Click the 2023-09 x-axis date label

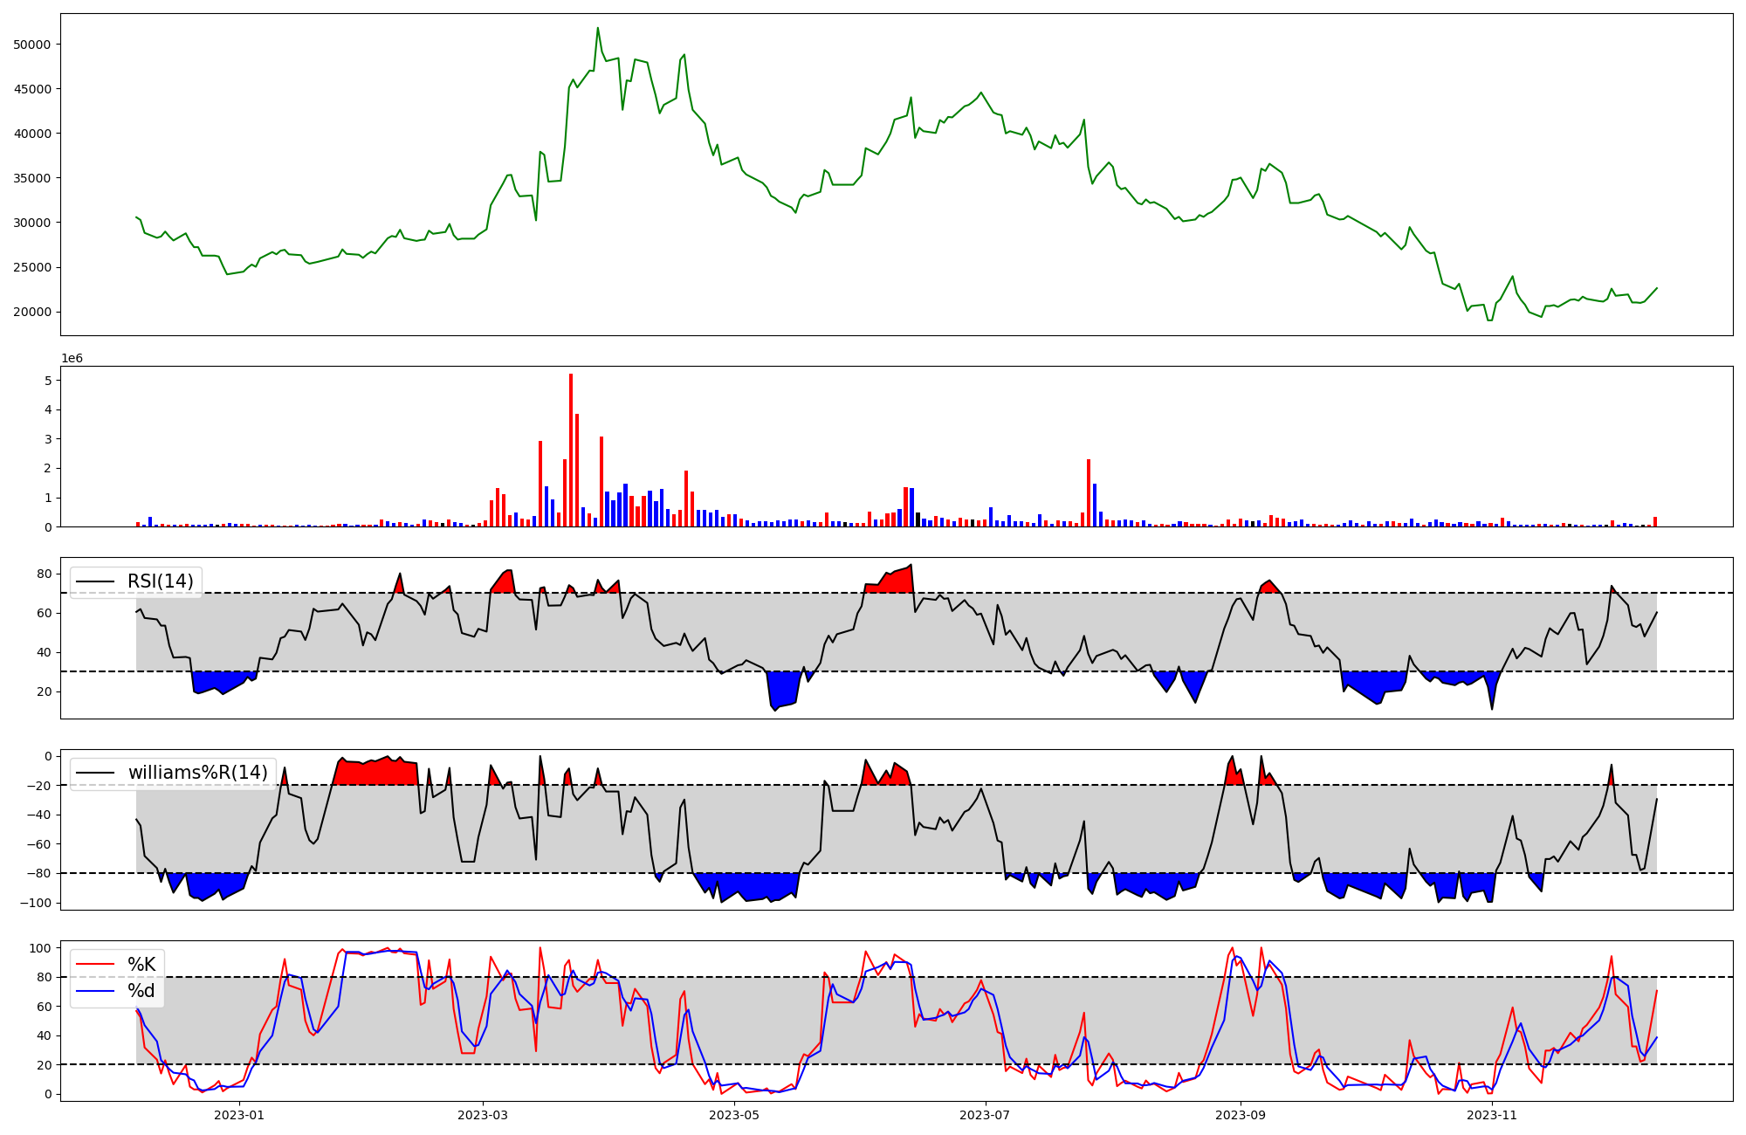click(x=1241, y=1115)
